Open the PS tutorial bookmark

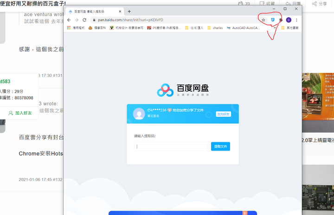click(164, 28)
